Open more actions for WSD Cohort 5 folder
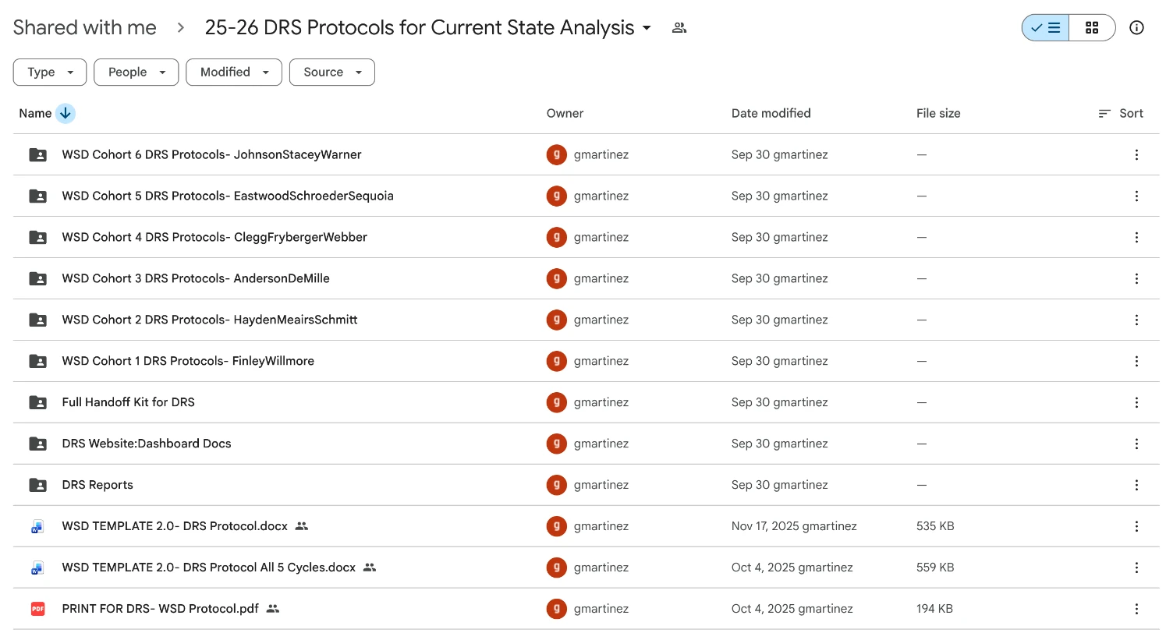Screen dimensions: 1166x633 (1136, 196)
